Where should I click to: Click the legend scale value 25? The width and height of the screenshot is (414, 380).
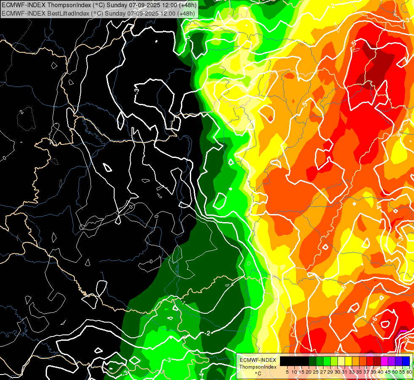click(x=316, y=372)
